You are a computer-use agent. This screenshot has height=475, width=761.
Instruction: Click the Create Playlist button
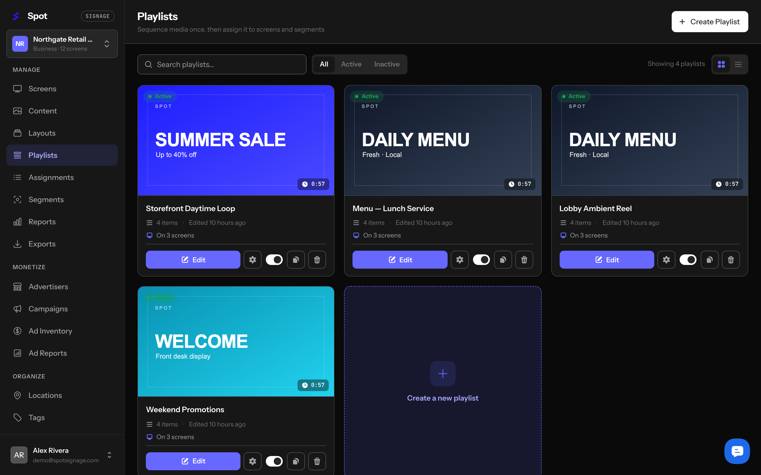click(710, 22)
